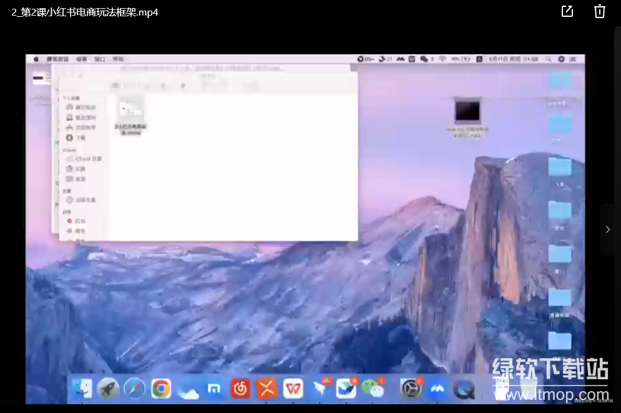
Task: Open the 窗口 menu in menu bar
Action: click(x=100, y=59)
